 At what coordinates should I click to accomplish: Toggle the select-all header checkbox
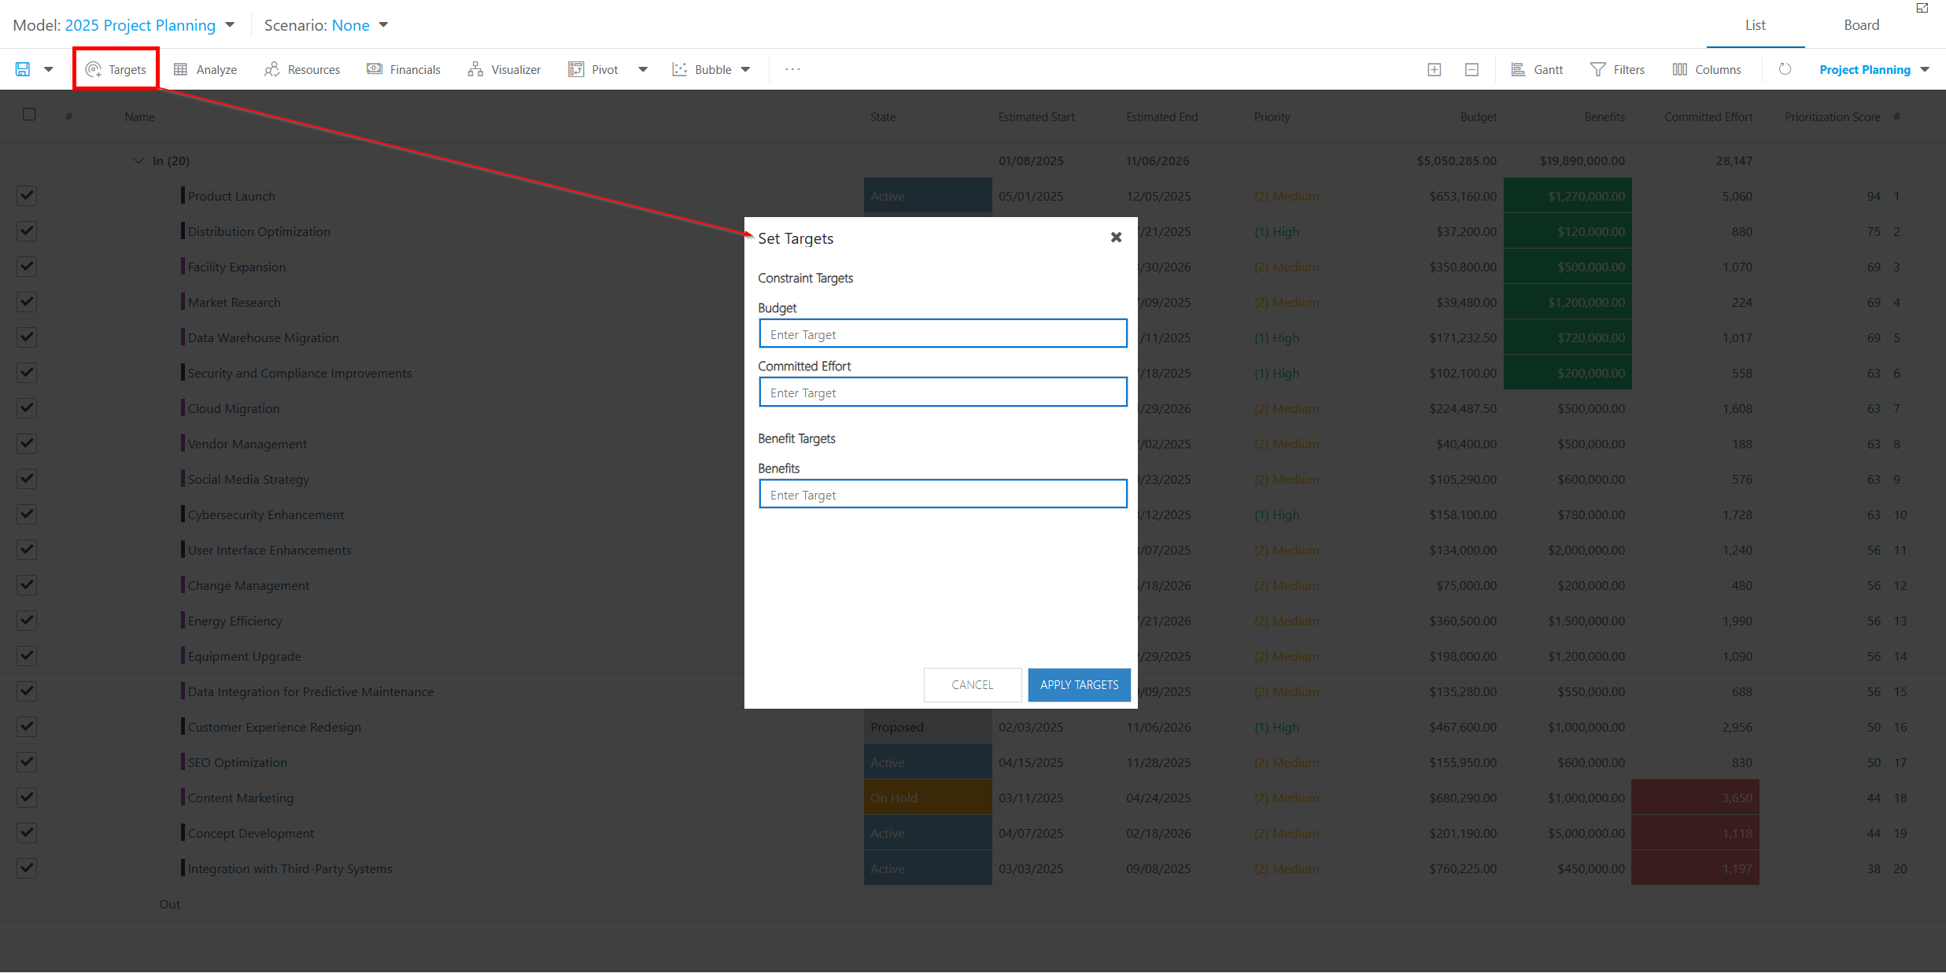tap(29, 115)
